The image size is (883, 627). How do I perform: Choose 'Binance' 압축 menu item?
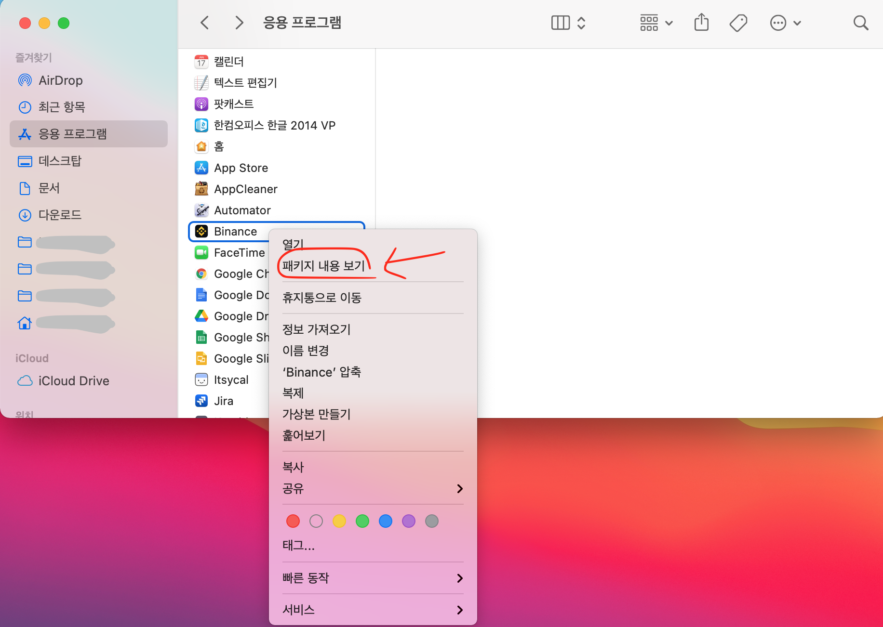(x=373, y=372)
